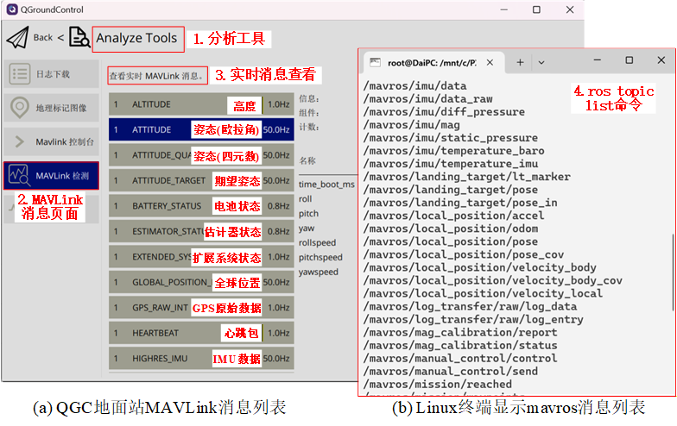This screenshot has width=677, height=426.
Task: Click the pitch field name
Action: point(309,214)
